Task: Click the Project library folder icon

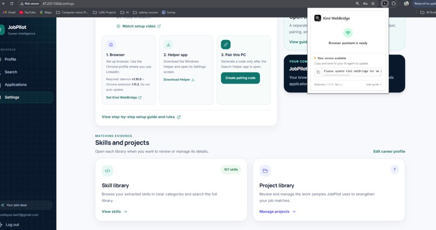Action: point(265,171)
